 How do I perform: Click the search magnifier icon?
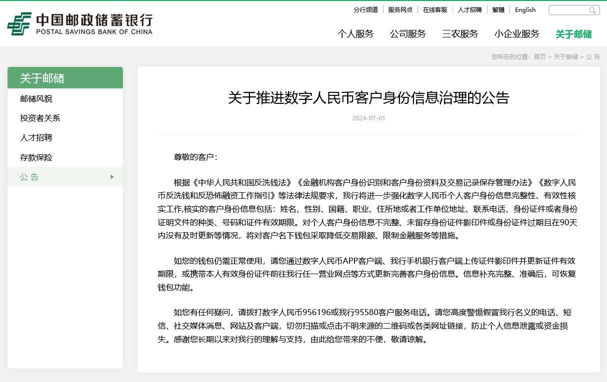click(x=592, y=10)
